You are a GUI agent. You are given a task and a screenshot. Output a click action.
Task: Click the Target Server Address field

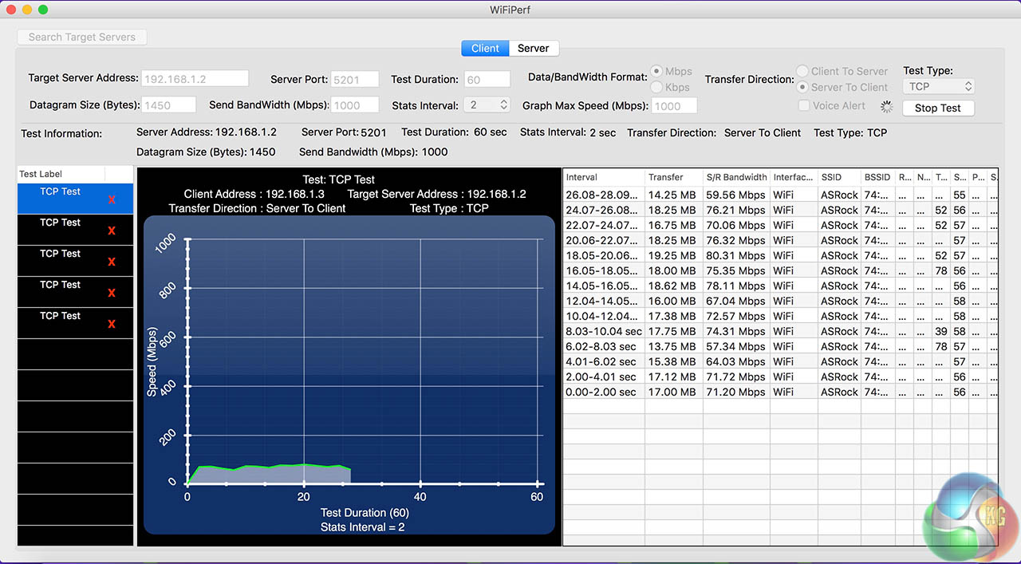tap(195, 79)
